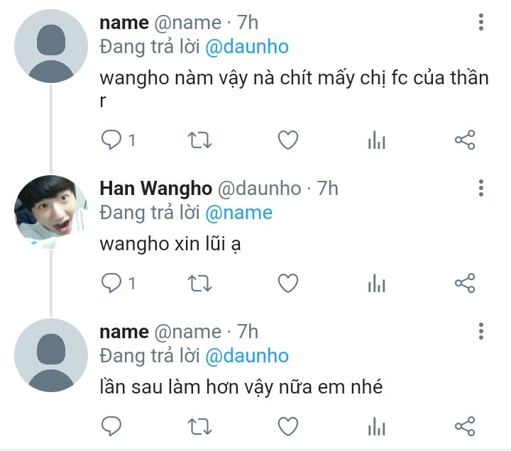Open more options for the first tweet
The width and height of the screenshot is (511, 451).
coord(481,22)
